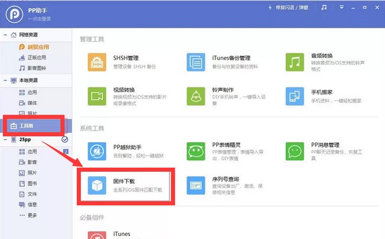The height and width of the screenshot is (239, 385).
Task: Open the title bar dropdown menu icon
Action: point(341,7)
